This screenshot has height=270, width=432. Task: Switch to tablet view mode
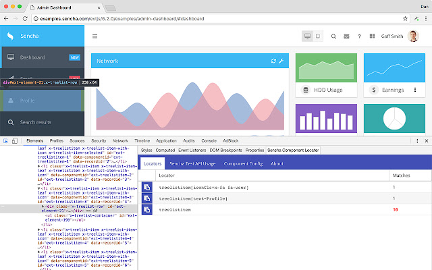318,36
